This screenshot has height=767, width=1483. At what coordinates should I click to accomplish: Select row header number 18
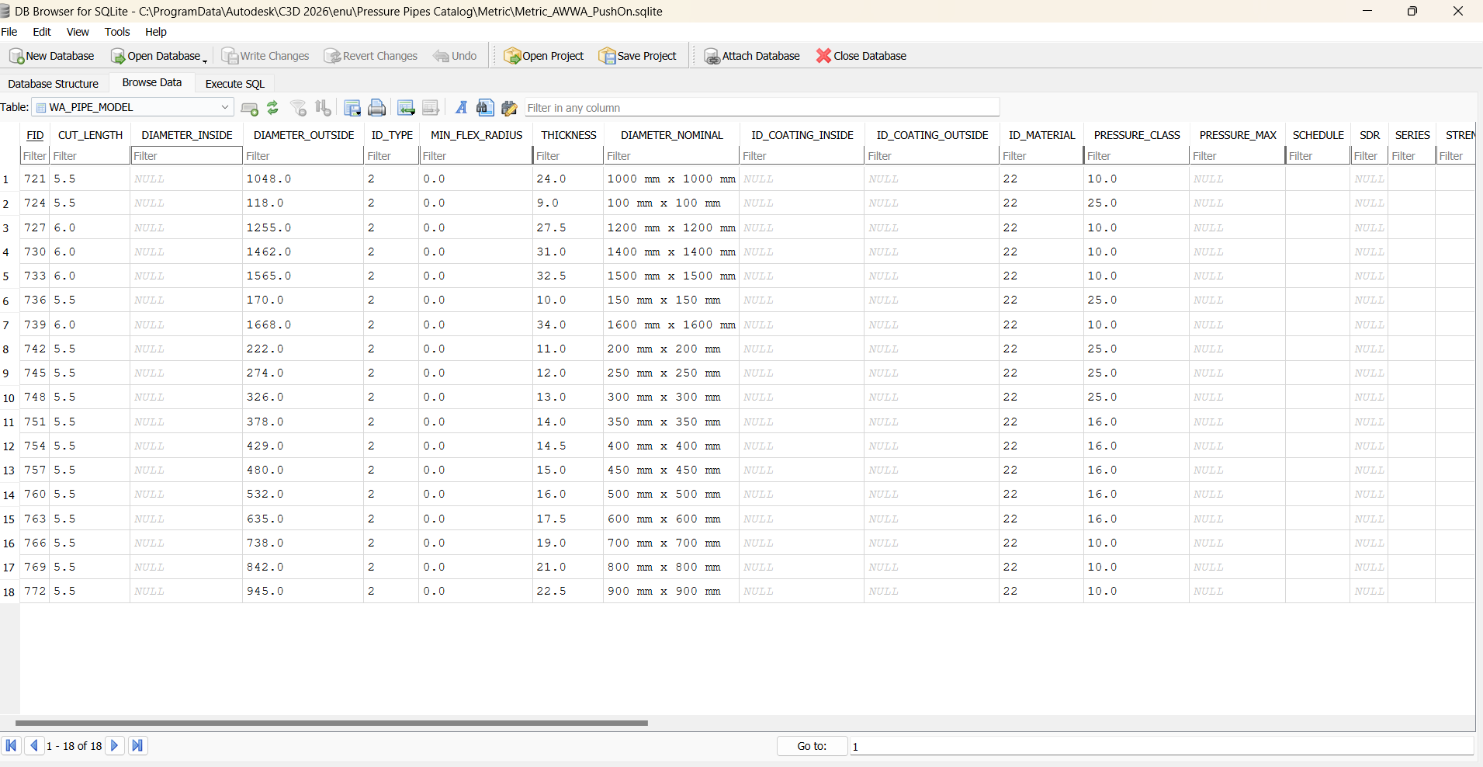tap(9, 592)
